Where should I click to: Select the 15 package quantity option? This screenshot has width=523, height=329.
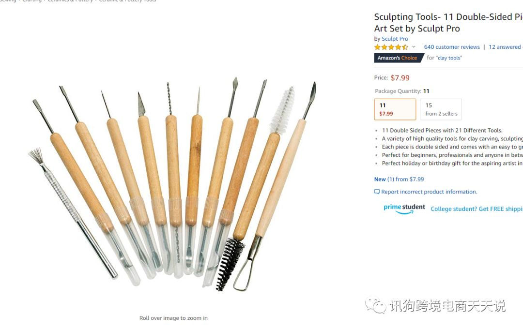441,109
